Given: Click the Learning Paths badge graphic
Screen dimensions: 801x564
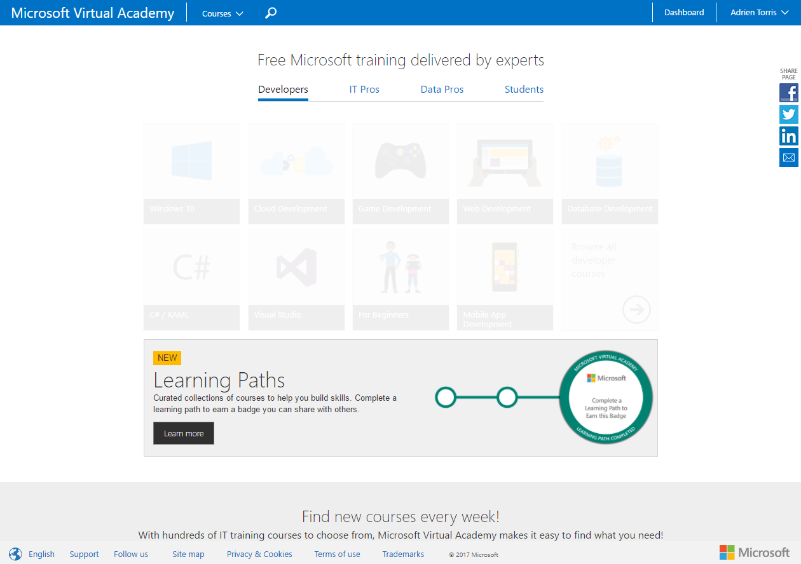Looking at the screenshot, I should pos(605,398).
